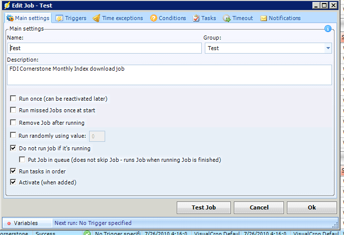Click the Next run: No Trigger specified text

pos(93,223)
